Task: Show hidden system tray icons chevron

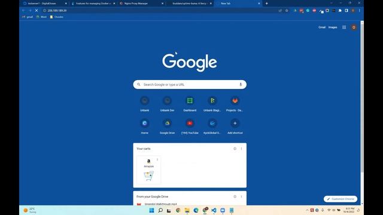Action: [307, 210]
